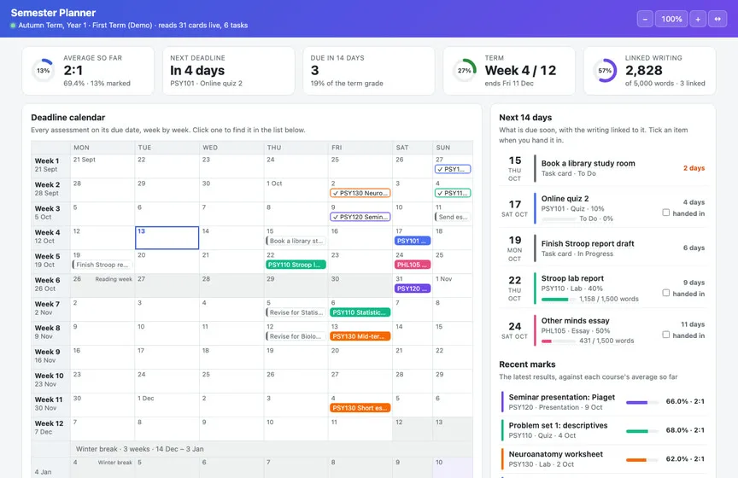Open the blue PSY101 event on 17 Oct

pos(413,241)
